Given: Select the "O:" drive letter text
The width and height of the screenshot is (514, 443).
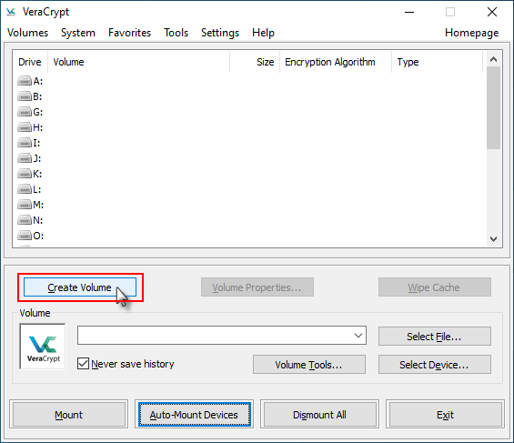Looking at the screenshot, I should point(38,236).
